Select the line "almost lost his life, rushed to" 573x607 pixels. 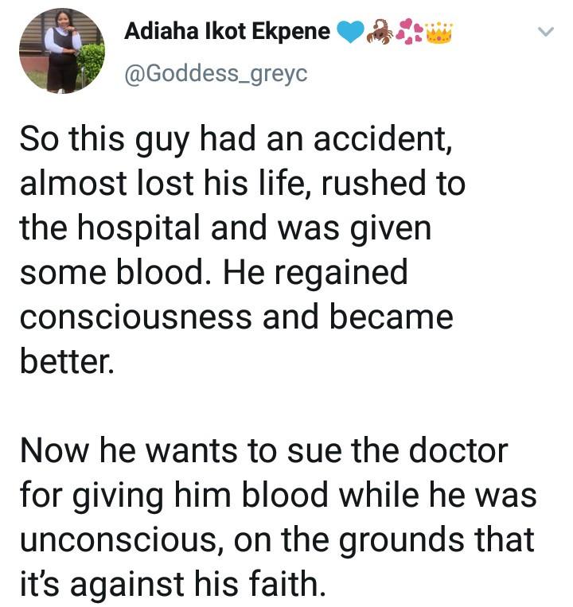click(242, 185)
